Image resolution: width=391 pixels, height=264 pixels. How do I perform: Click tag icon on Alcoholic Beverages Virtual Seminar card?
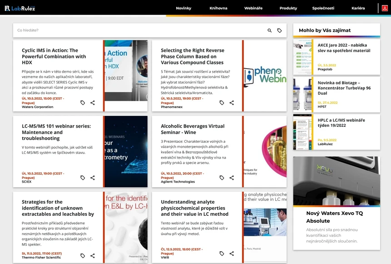pyautogui.click(x=222, y=178)
